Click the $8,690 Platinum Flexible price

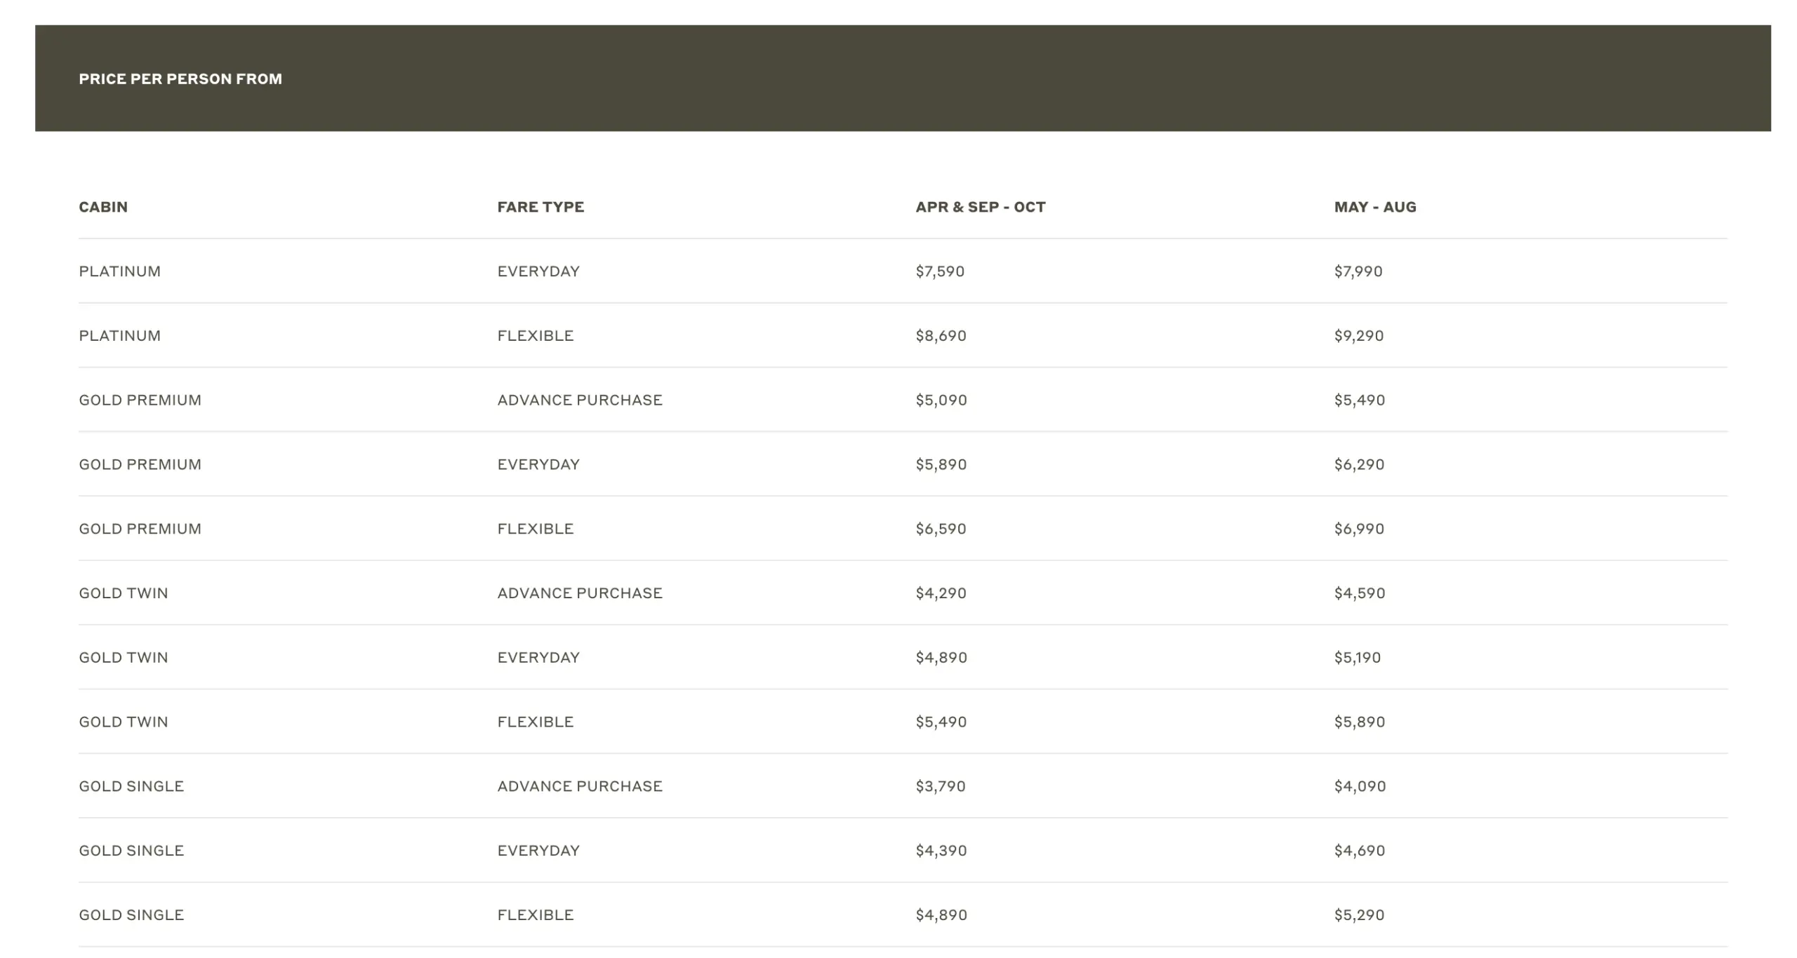coord(940,335)
